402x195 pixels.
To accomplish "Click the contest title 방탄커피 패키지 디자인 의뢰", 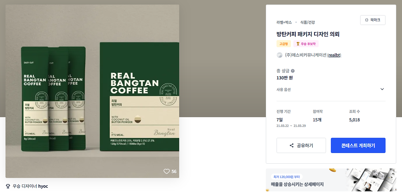I will coord(308,34).
